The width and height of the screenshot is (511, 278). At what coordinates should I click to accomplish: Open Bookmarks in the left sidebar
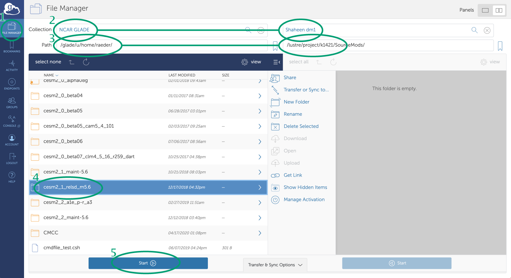[x=12, y=47]
